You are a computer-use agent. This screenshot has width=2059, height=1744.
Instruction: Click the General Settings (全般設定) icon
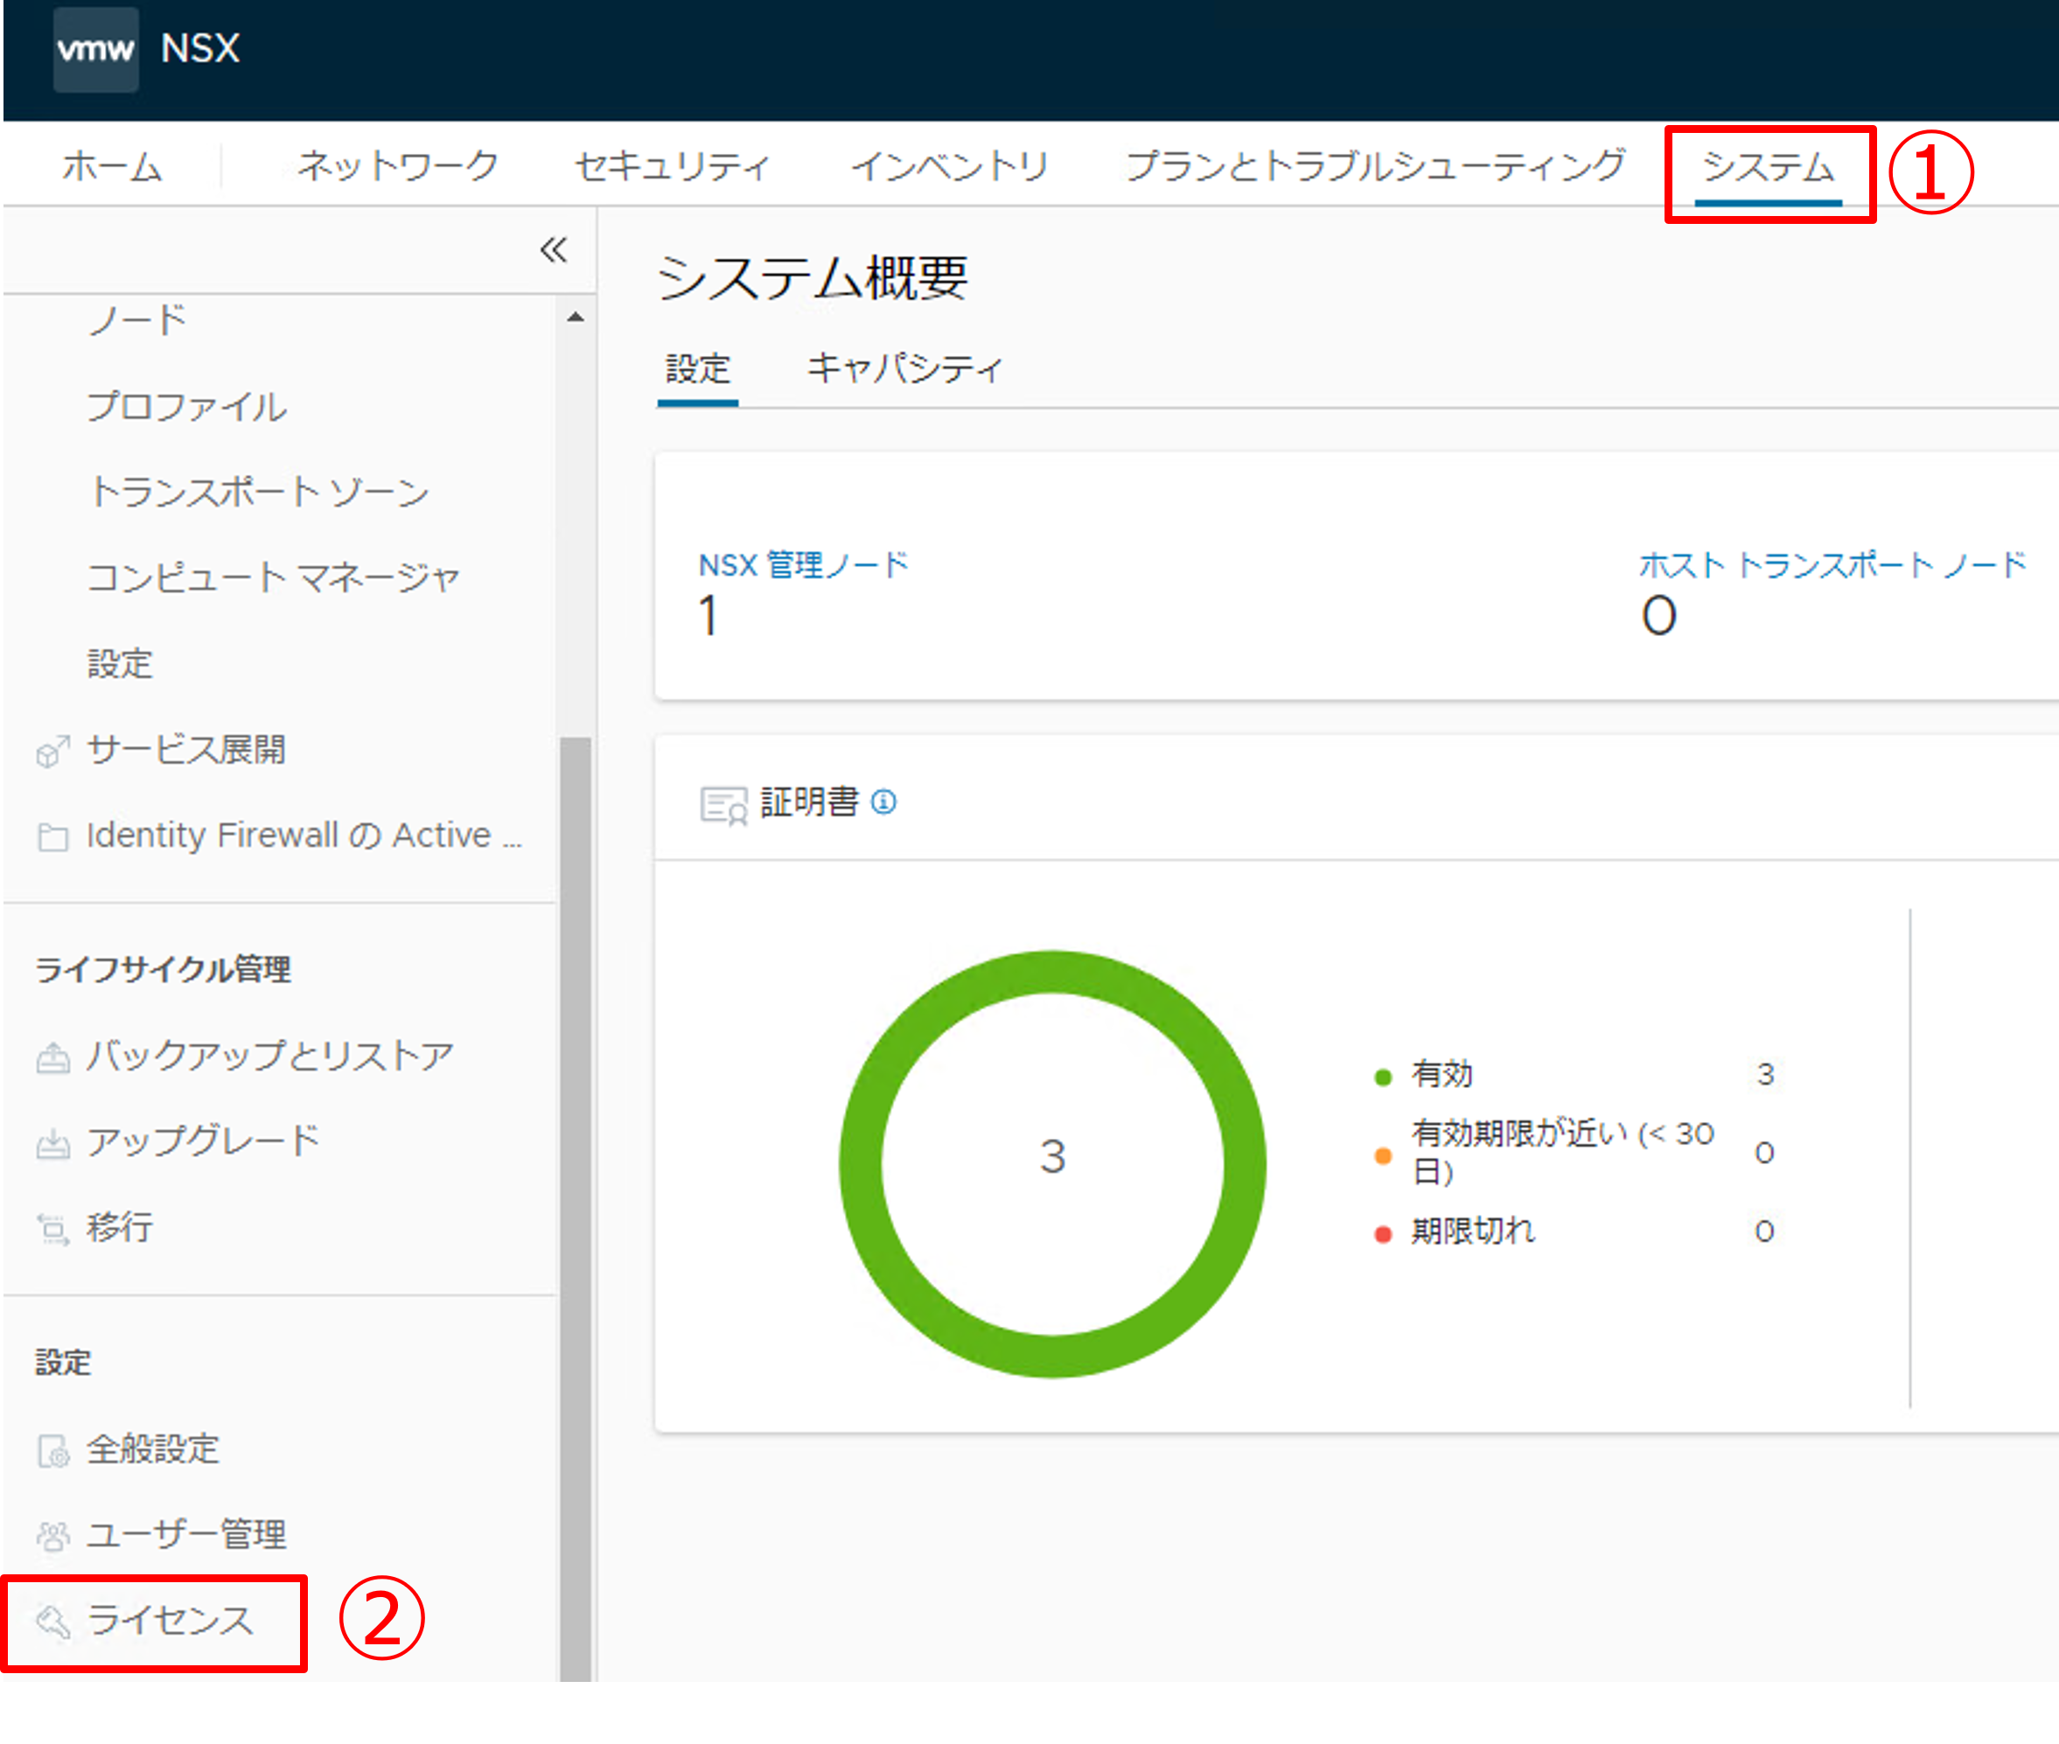(x=52, y=1451)
